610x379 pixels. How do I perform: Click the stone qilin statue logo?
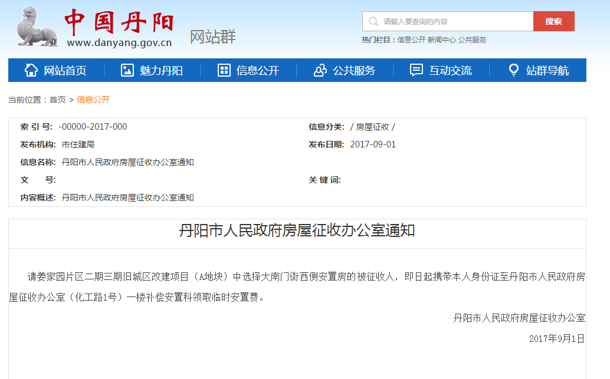[37, 27]
